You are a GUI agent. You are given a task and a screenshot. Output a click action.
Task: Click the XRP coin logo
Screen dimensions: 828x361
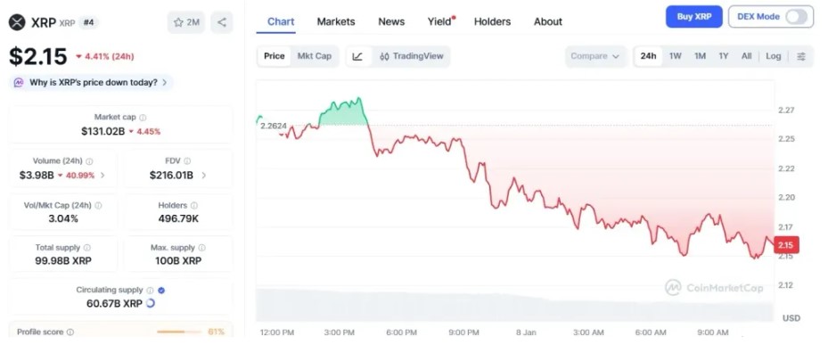pos(16,22)
